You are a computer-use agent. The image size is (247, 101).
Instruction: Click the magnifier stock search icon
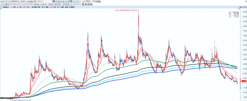click(30, 1)
